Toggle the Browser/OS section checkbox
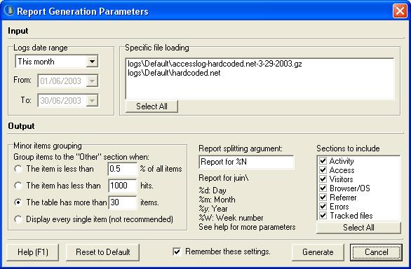This screenshot has width=411, height=269. pyautogui.click(x=323, y=188)
